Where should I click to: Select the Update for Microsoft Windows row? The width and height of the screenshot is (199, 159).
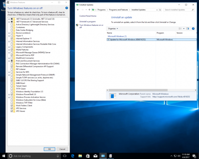pyautogui.click(x=152, y=39)
